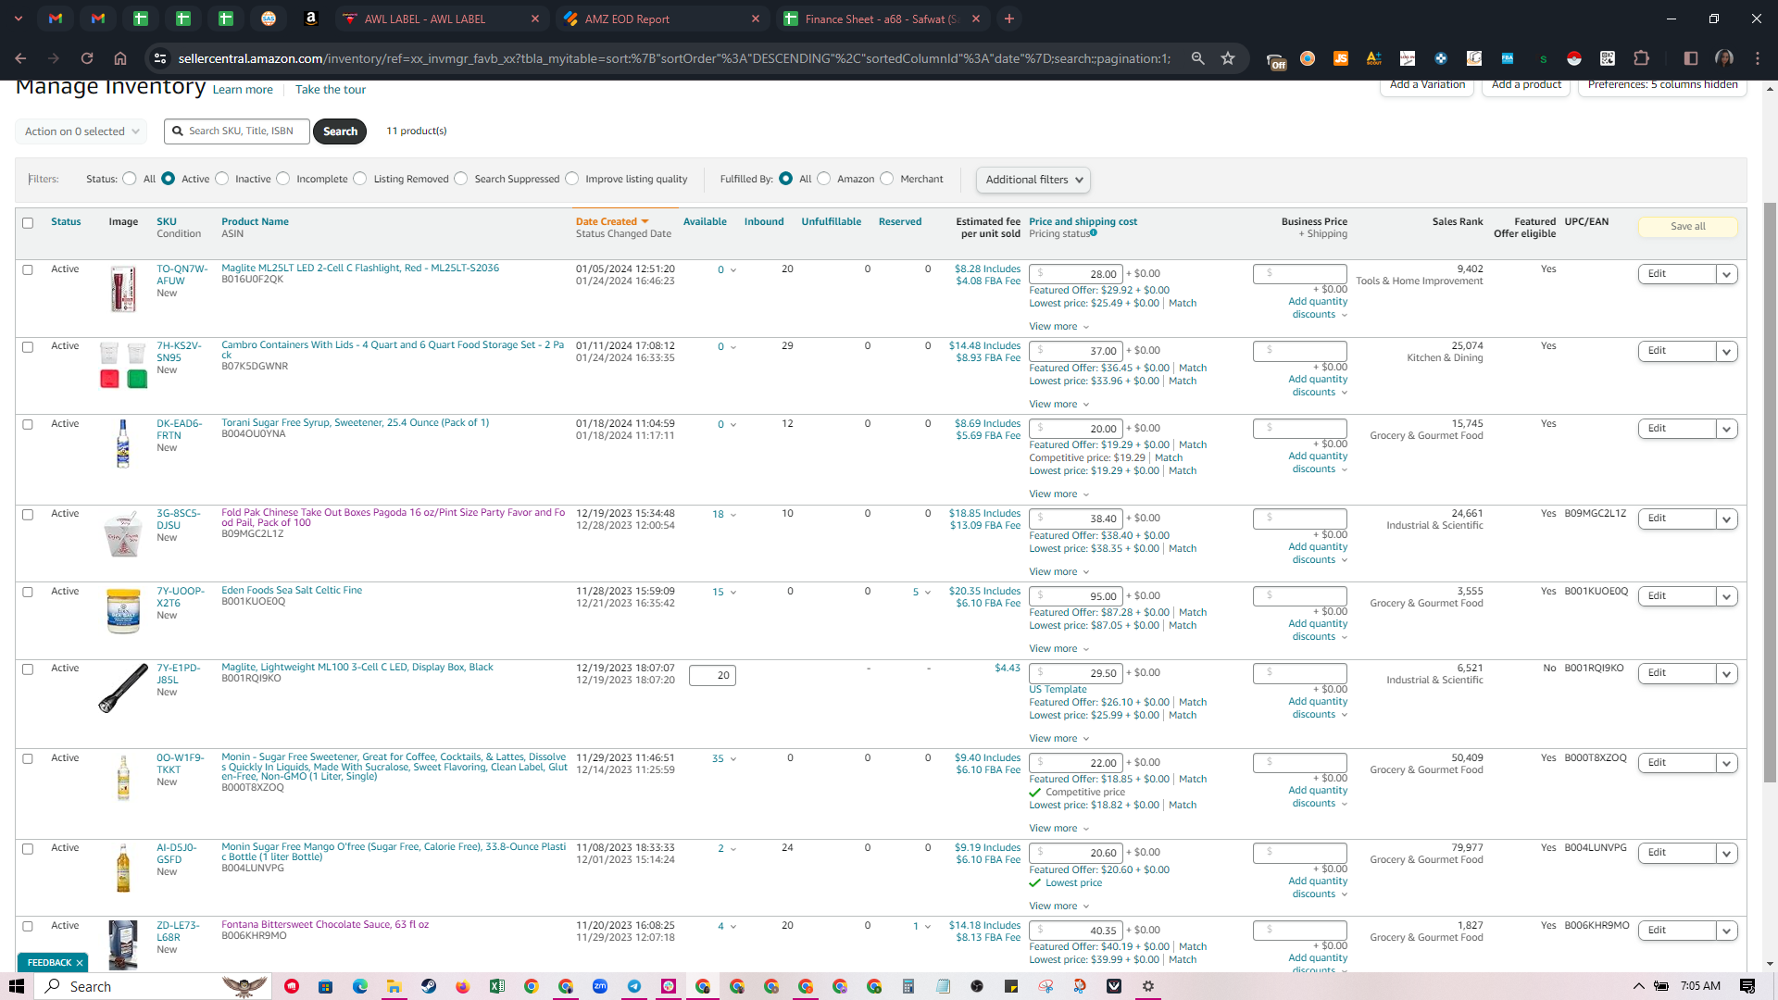This screenshot has height=1000, width=1778.
Task: Go to the browser home page
Action: [x=120, y=58]
